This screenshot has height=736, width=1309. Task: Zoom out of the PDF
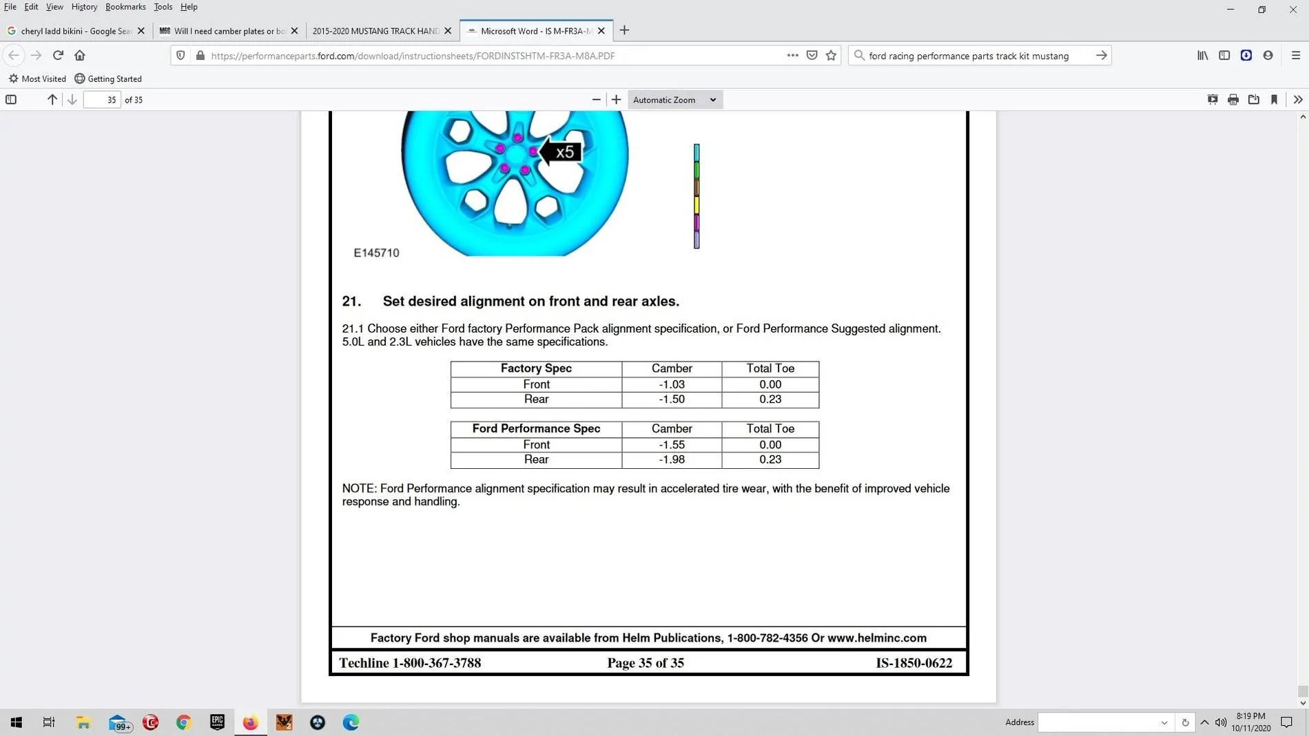coord(596,100)
